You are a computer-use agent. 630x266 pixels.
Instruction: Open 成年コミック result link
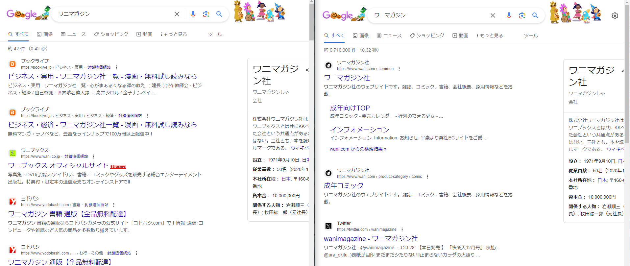(344, 185)
